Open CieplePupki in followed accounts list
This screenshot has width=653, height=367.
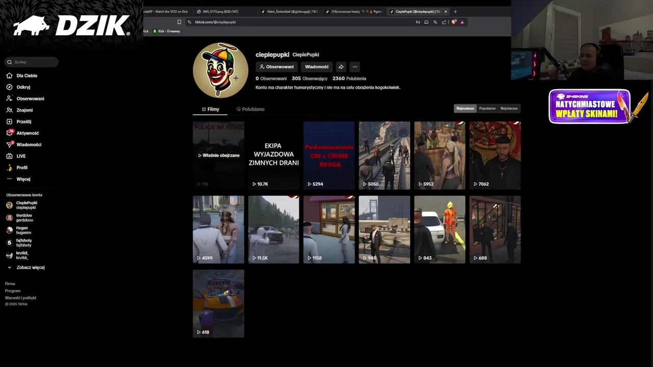[21, 205]
